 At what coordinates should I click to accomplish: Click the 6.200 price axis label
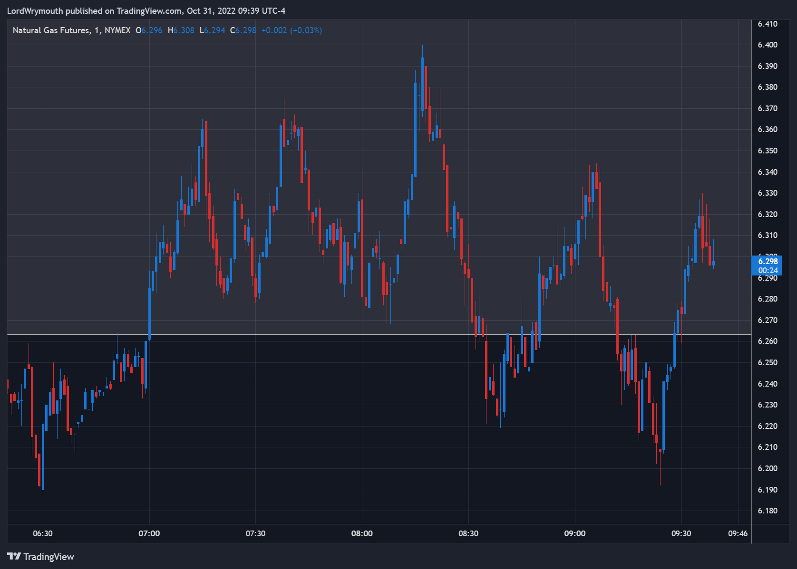(768, 468)
